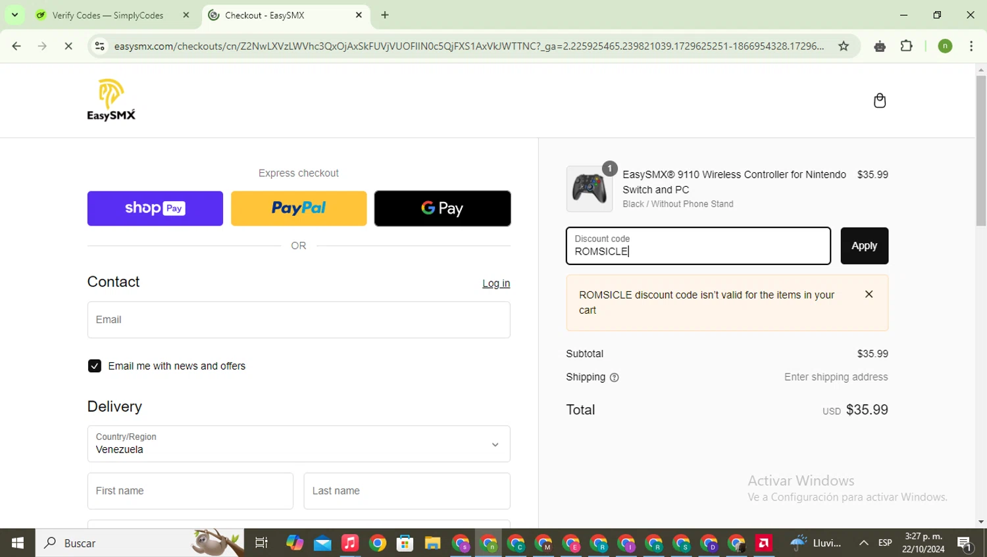987x557 pixels.
Task: Expand the Country/Region dropdown
Action: tap(299, 444)
